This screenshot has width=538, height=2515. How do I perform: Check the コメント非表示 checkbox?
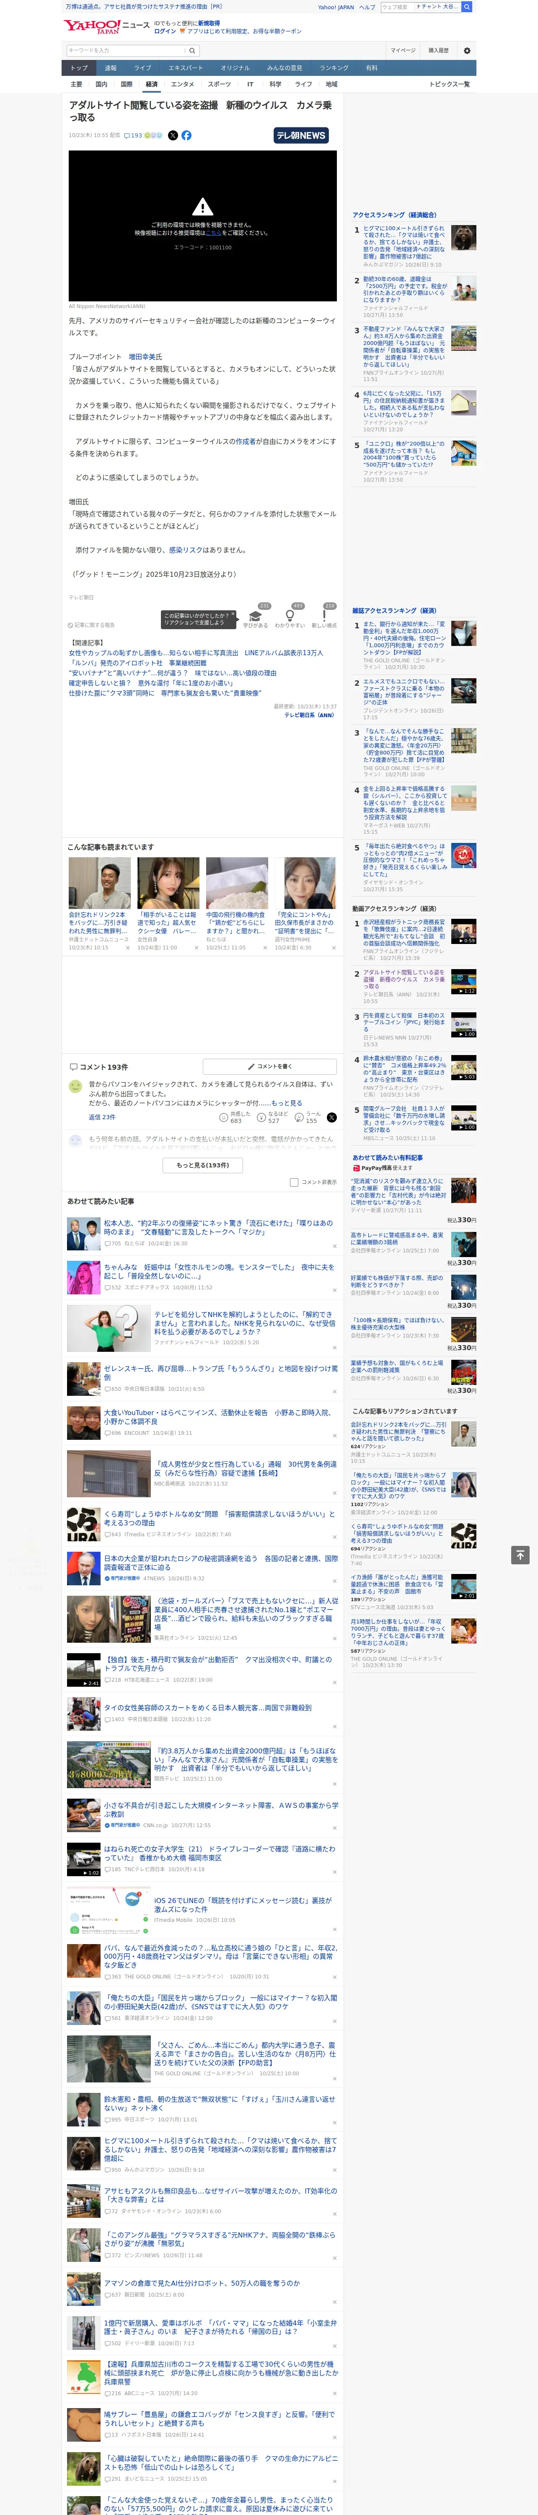294,1182
